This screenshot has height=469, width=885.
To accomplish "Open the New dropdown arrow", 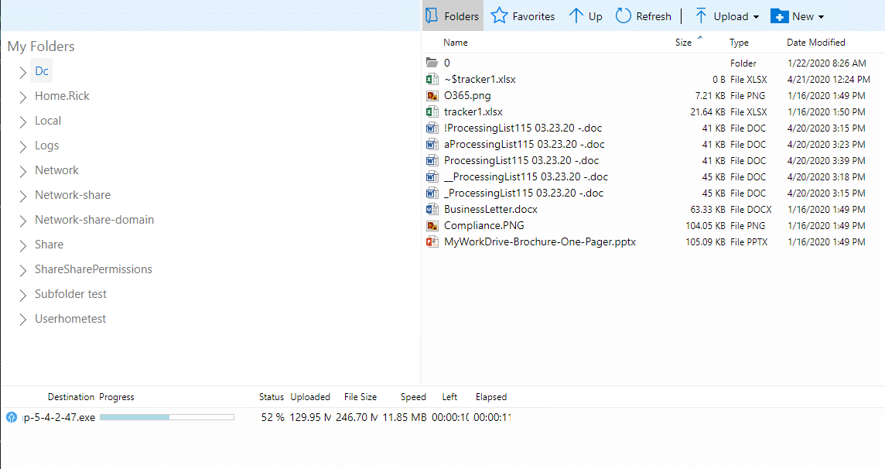I will pos(821,17).
